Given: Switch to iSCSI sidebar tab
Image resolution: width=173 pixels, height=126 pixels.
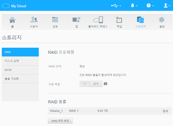Looking at the screenshot, I should [x=20, y=70].
